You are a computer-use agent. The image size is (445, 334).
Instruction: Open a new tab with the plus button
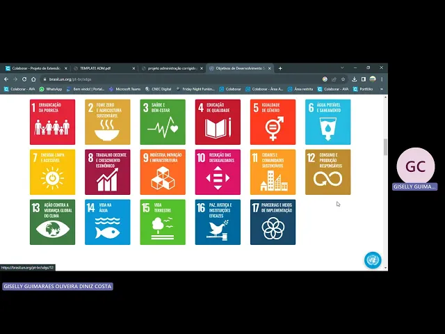280,68
